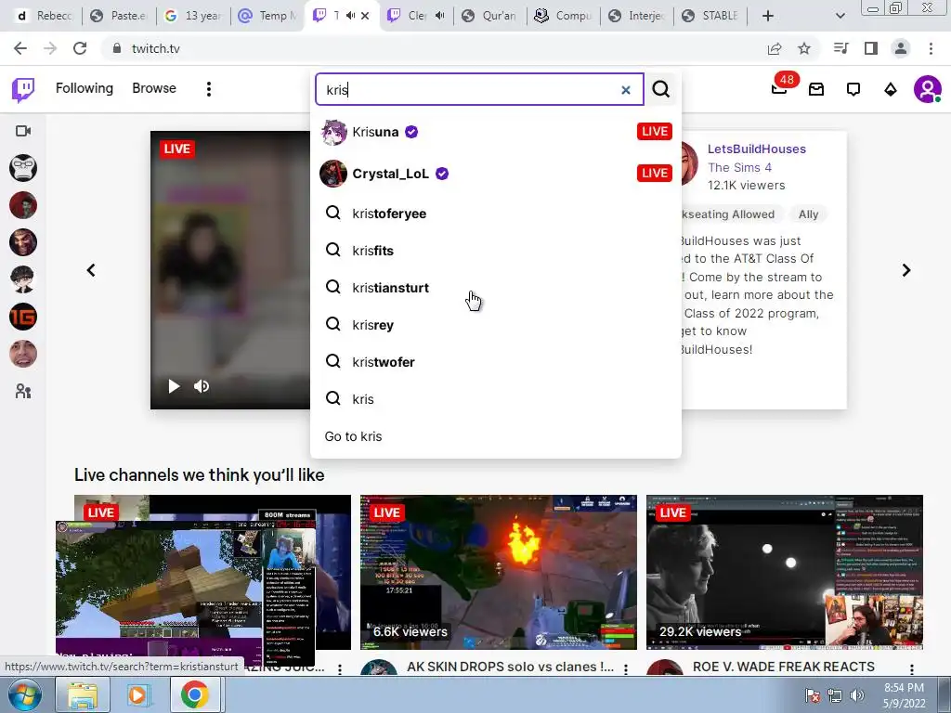Open the Following page
Image resolution: width=951 pixels, height=713 pixels.
[85, 88]
